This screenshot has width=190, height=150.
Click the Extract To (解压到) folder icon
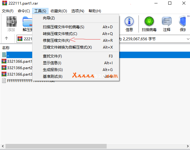point(28,22)
